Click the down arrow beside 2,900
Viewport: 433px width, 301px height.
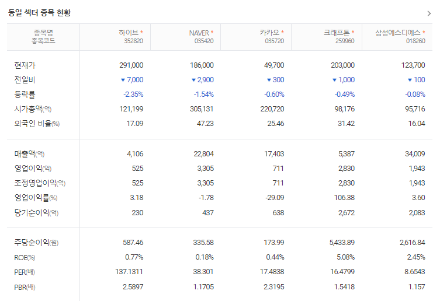(x=193, y=80)
